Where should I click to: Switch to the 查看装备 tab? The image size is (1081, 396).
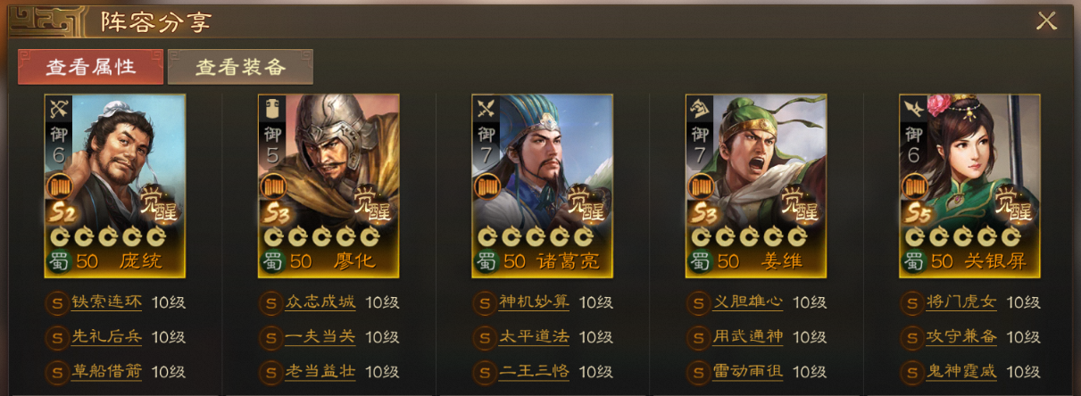240,67
